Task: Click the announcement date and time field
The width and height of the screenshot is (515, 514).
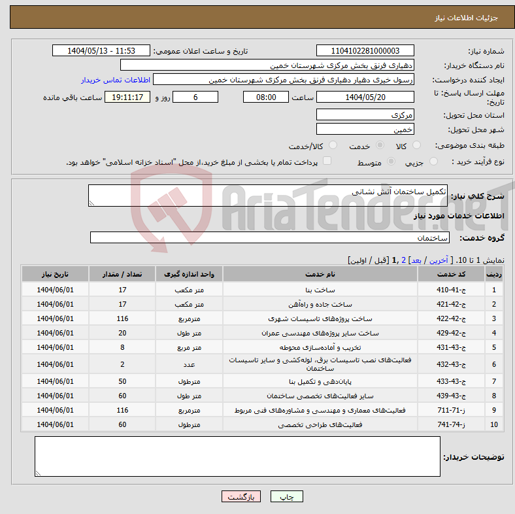Action: (101, 50)
